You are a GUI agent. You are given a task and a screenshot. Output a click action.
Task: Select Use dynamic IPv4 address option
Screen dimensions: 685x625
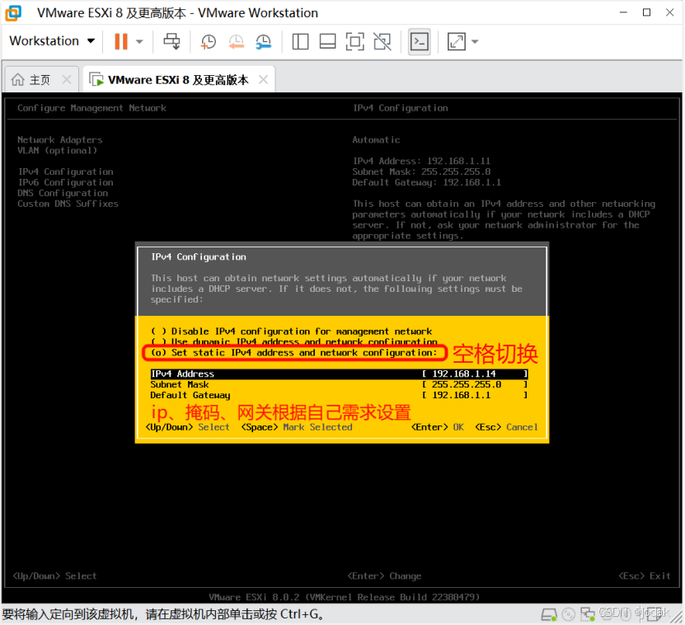(293, 341)
